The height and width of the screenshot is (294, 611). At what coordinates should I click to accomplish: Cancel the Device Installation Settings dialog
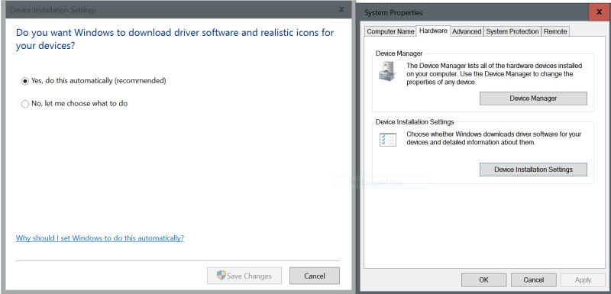click(315, 276)
